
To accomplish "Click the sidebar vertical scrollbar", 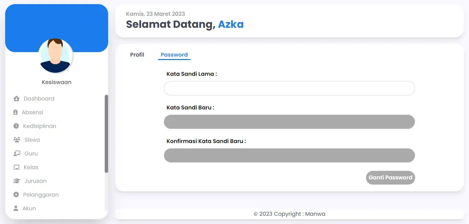I will (x=106, y=134).
